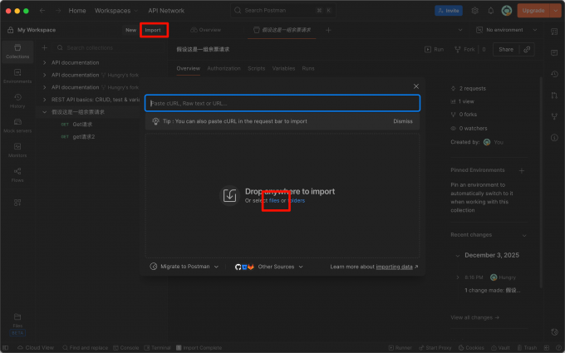Open the Monitors sidebar icon
The width and height of the screenshot is (565, 353).
(x=17, y=150)
